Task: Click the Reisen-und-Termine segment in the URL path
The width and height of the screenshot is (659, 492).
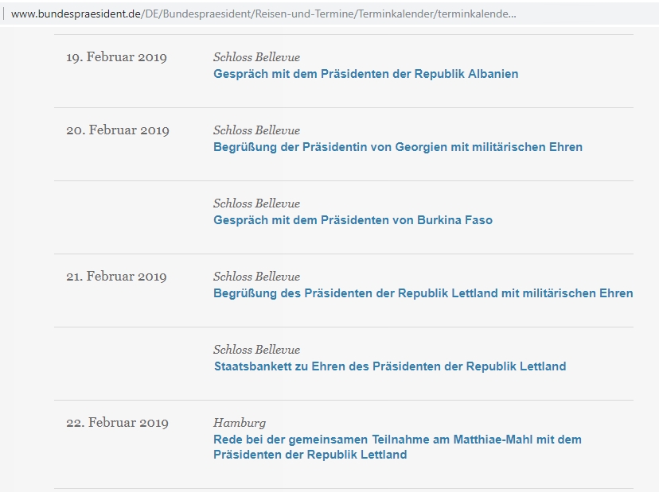Action: 313,14
